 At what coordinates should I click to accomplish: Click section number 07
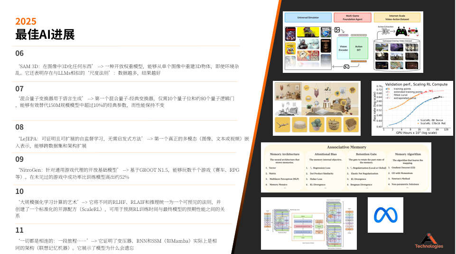[19, 89]
